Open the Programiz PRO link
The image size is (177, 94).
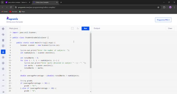tap(163, 20)
